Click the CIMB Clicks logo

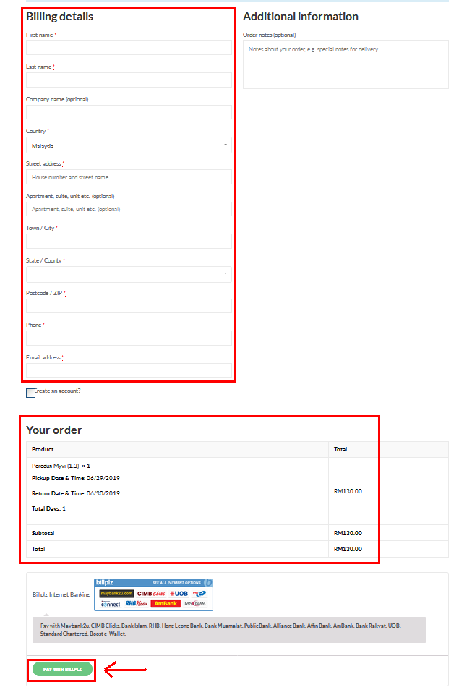point(151,594)
